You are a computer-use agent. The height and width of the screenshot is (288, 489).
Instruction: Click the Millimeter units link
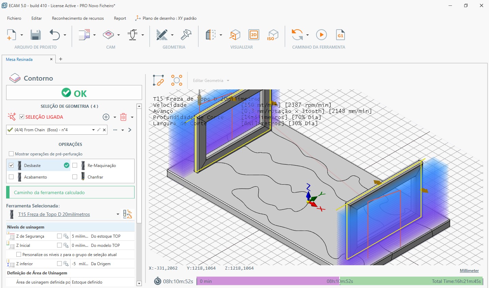click(x=469, y=271)
